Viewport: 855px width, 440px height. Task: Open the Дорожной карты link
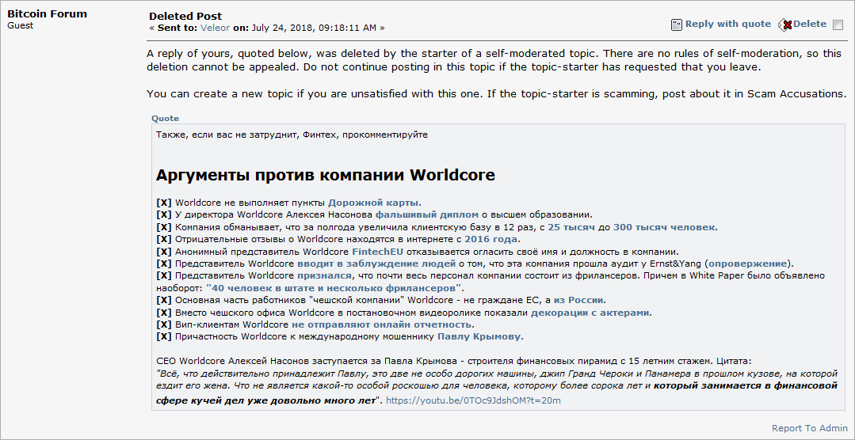click(x=373, y=202)
